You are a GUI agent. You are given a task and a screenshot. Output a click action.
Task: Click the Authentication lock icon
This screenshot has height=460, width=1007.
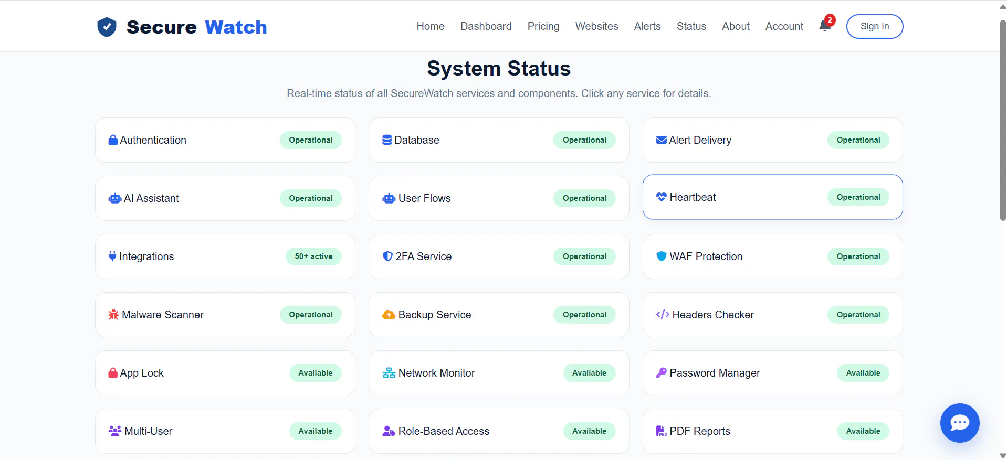[x=113, y=140]
